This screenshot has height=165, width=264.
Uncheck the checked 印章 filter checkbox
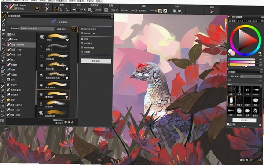coord(82,39)
